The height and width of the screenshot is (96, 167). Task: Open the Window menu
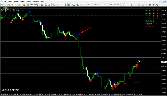pyautogui.click(x=36, y=2)
